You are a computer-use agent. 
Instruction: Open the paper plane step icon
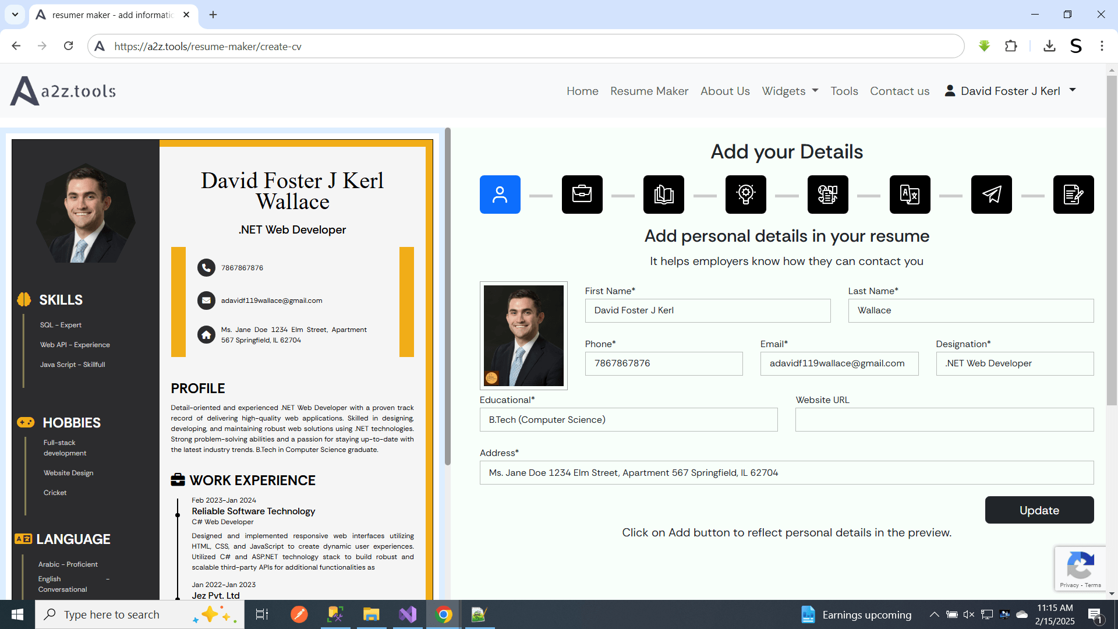(x=991, y=195)
